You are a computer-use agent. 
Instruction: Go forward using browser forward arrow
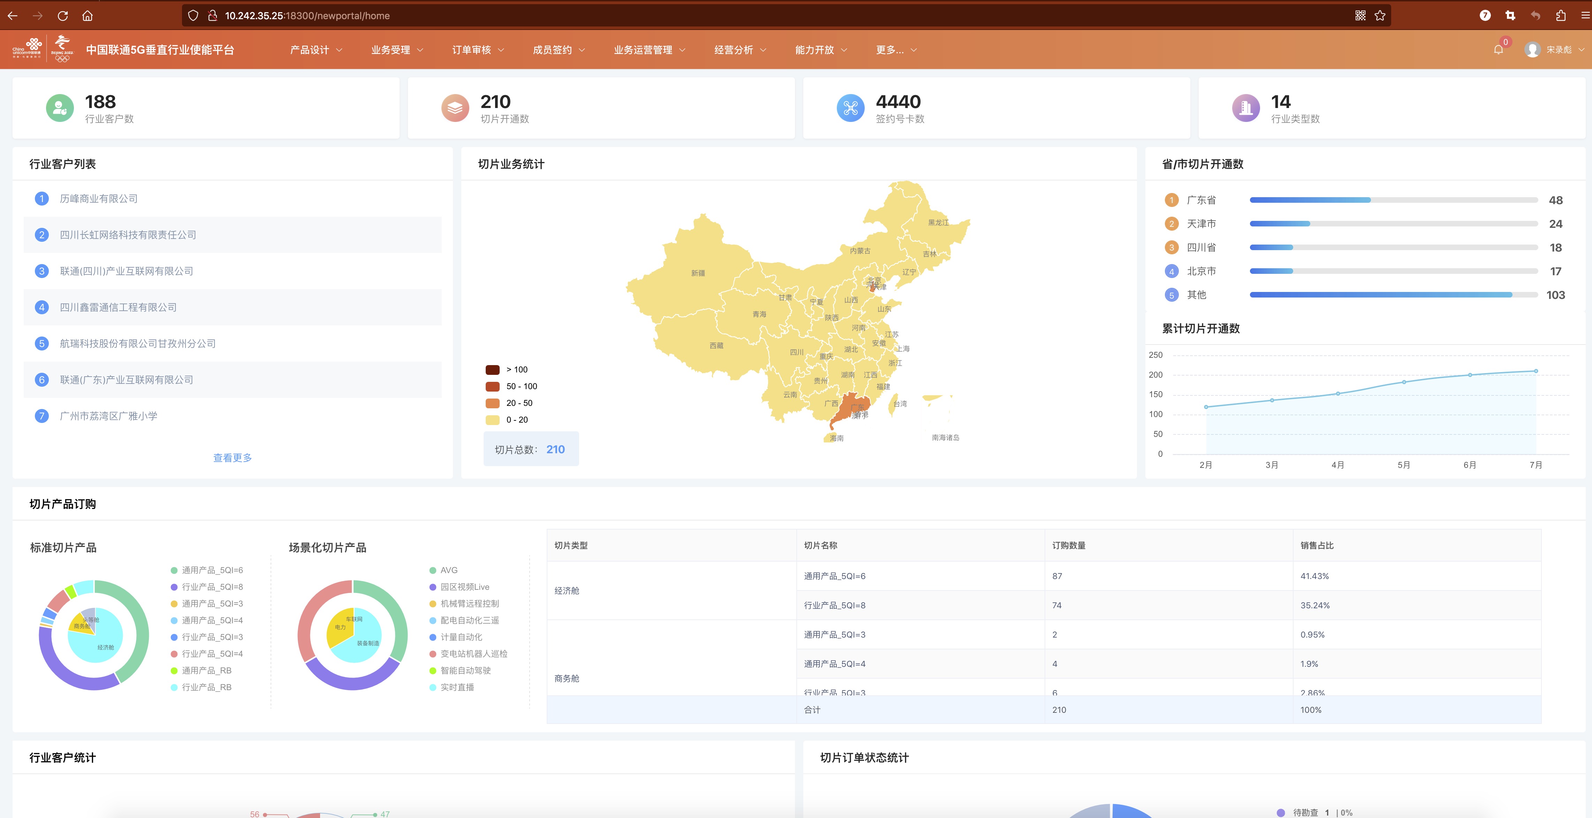(x=38, y=15)
